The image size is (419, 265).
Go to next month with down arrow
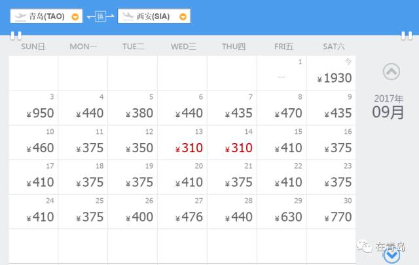[391, 256]
